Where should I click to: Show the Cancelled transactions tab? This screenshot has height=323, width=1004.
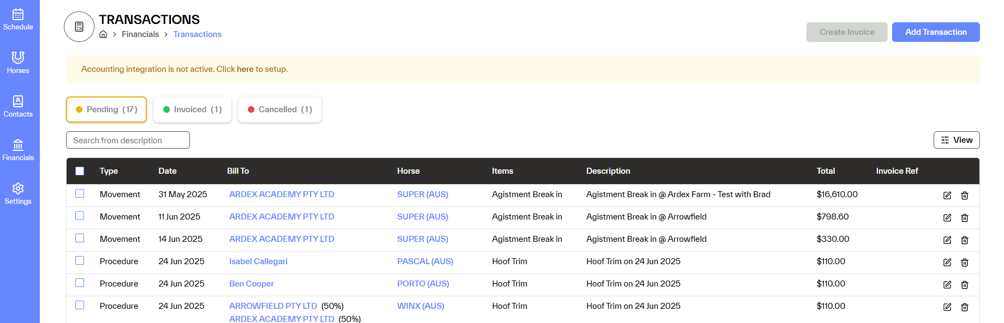pos(280,109)
